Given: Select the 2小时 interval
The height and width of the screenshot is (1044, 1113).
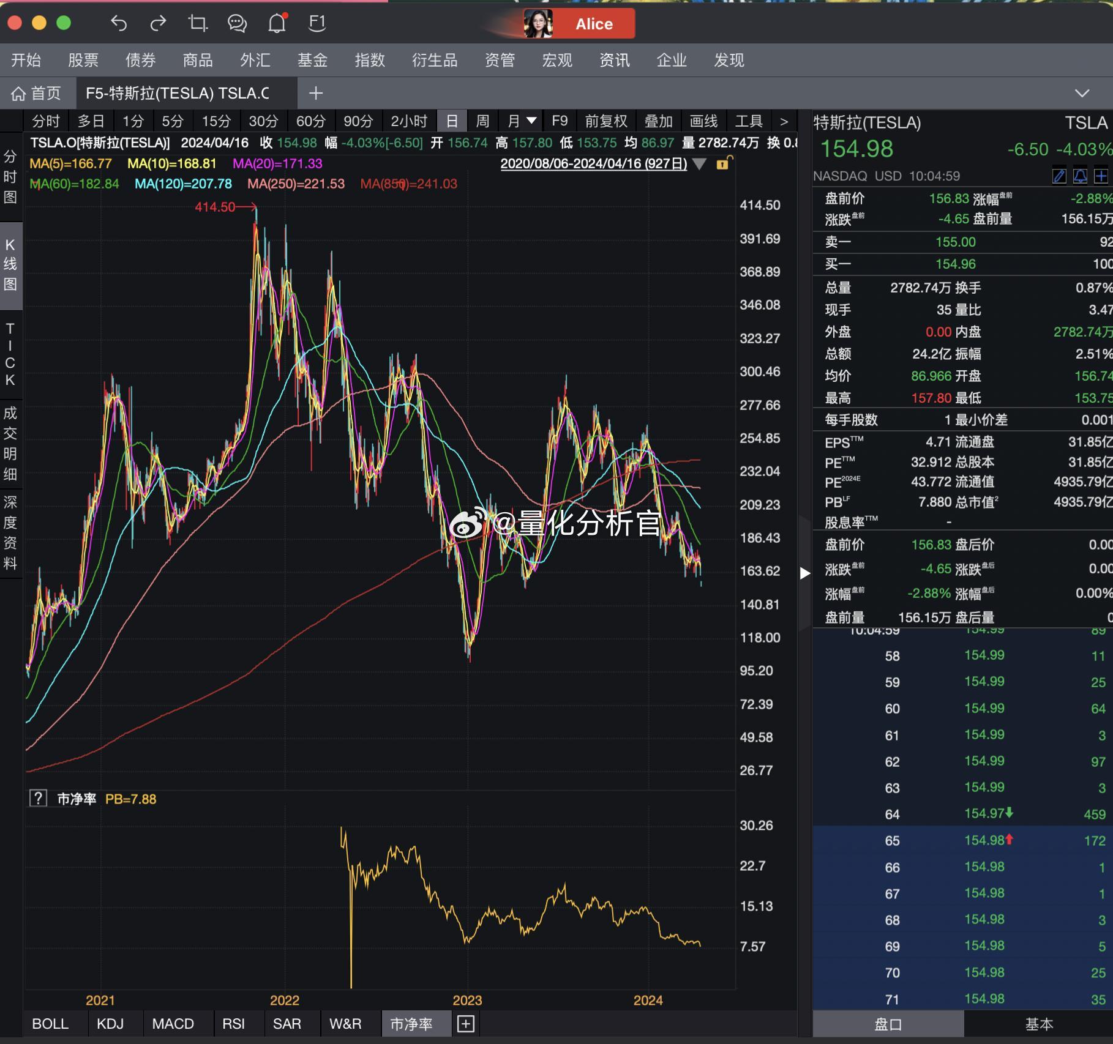Looking at the screenshot, I should tap(409, 121).
